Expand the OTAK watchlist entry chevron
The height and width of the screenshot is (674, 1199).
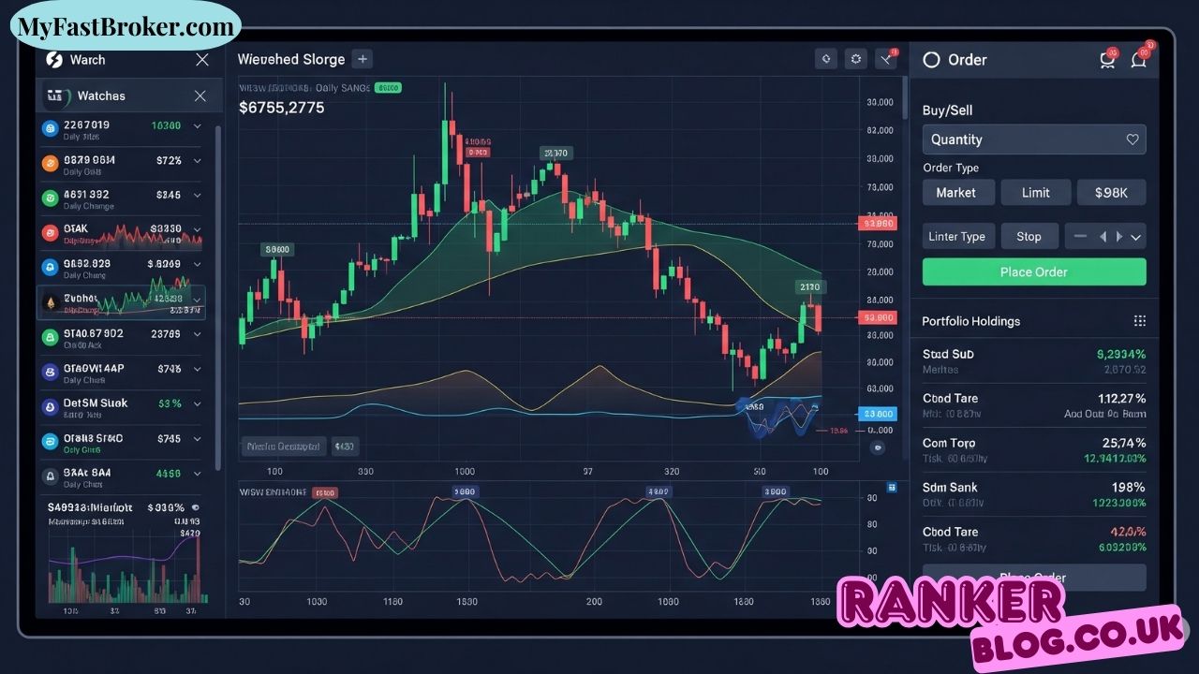[197, 230]
